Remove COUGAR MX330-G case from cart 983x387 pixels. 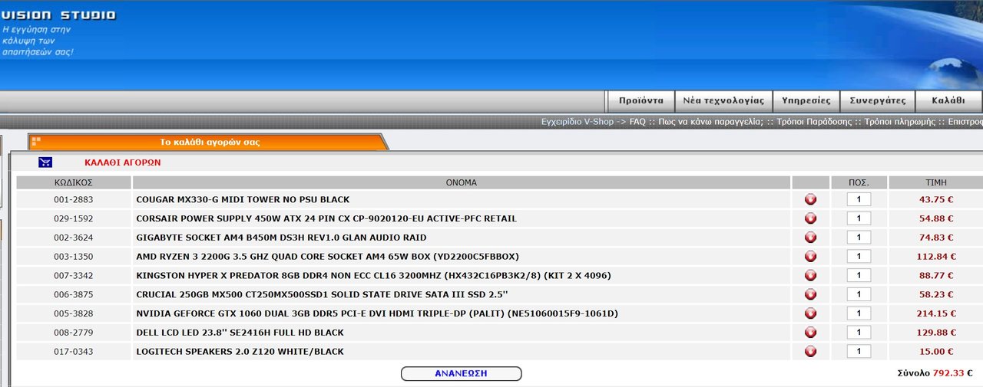(x=810, y=199)
